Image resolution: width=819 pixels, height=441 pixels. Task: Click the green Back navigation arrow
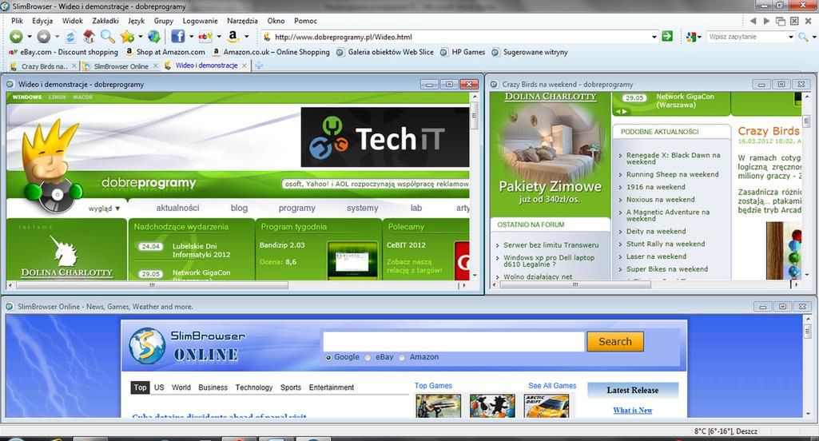click(x=16, y=37)
